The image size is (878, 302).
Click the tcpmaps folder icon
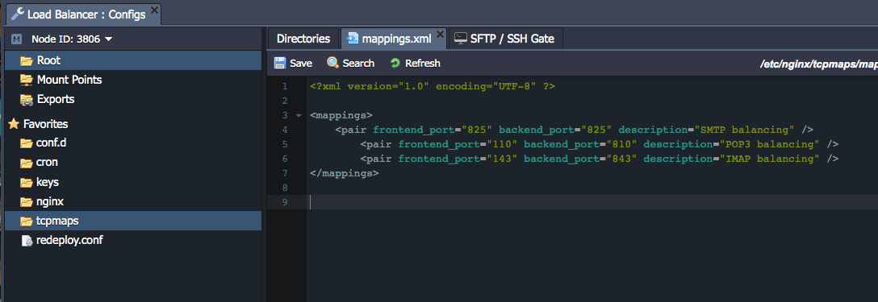(x=26, y=221)
